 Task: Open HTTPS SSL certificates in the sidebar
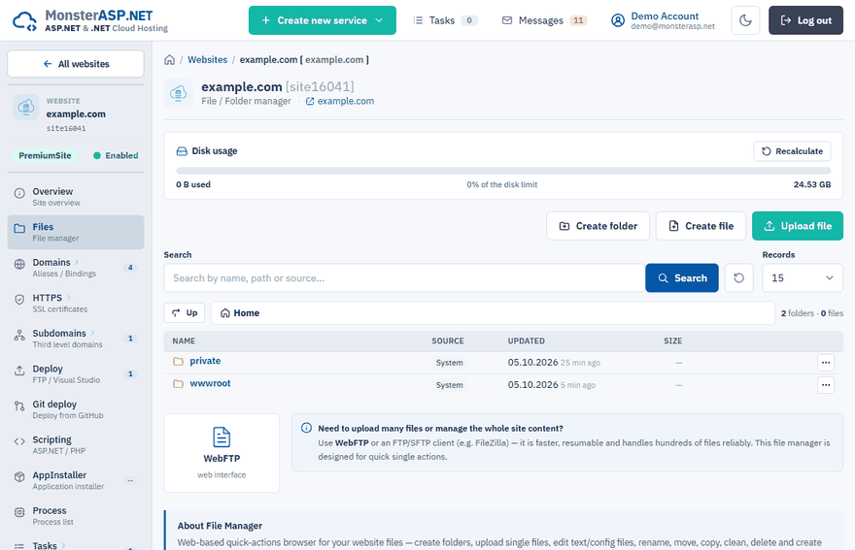tap(76, 303)
